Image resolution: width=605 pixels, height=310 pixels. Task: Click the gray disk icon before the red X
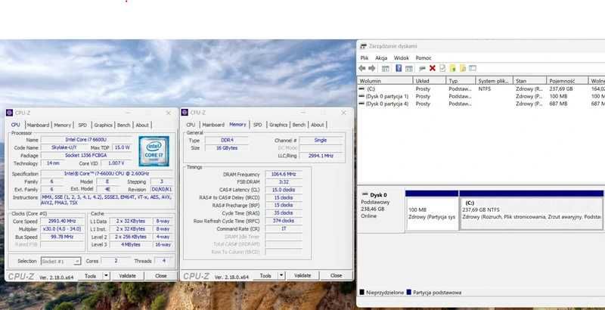423,69
